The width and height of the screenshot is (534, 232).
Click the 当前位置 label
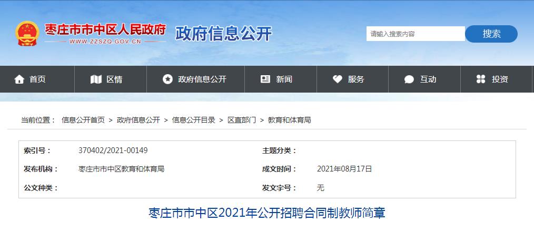pos(38,120)
